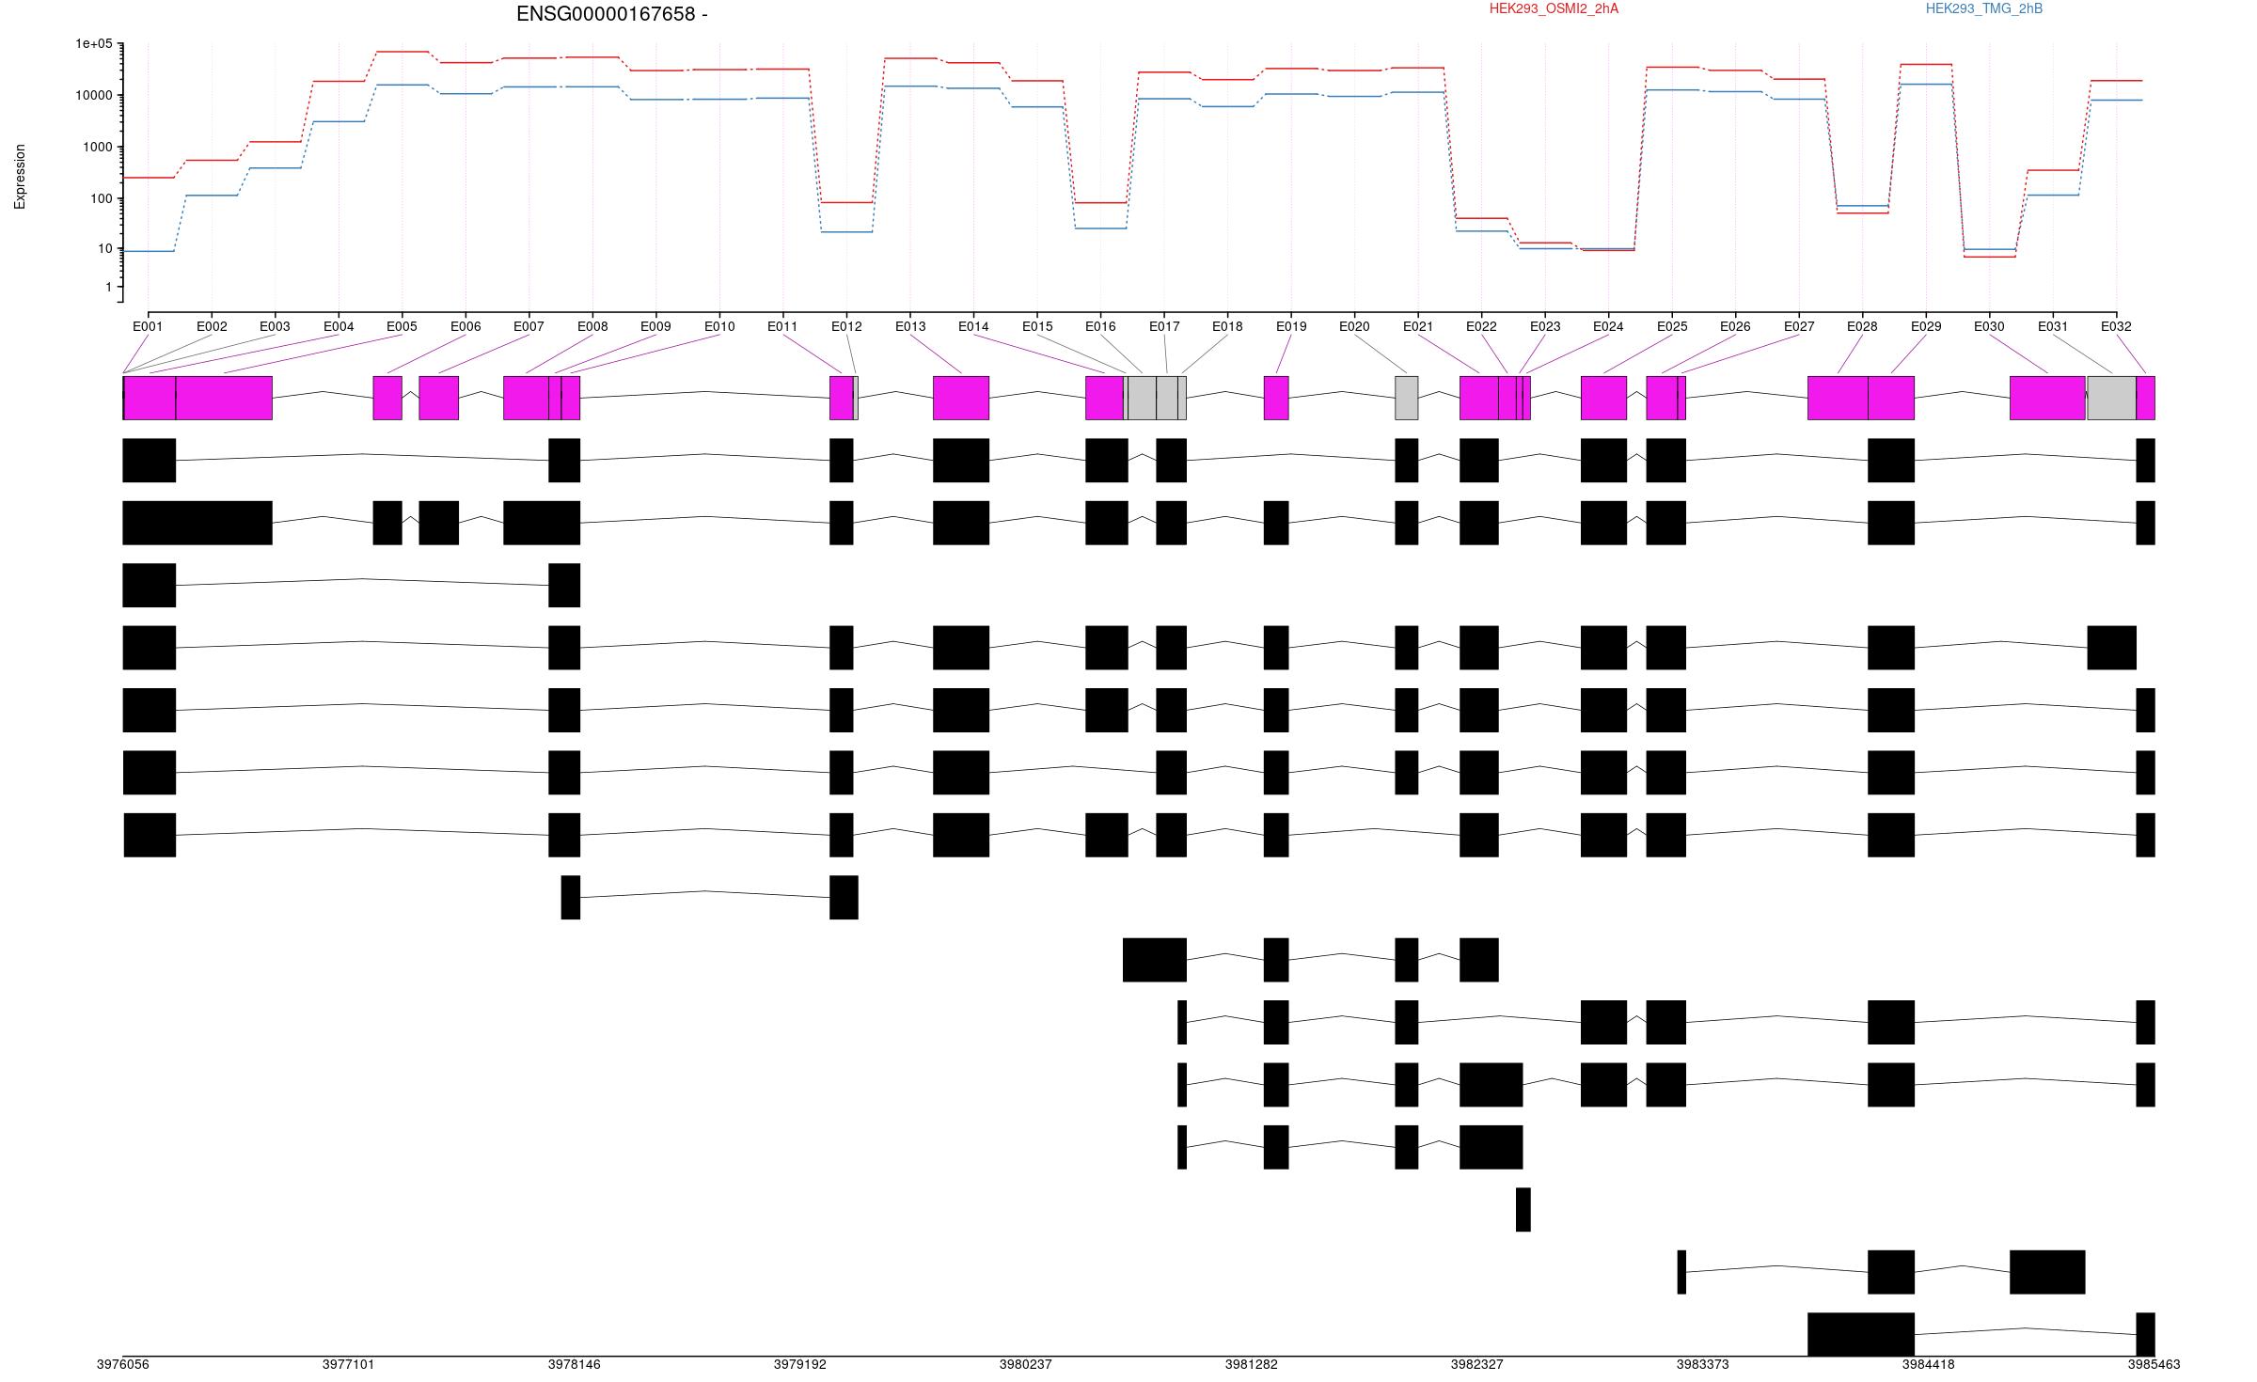The image size is (2257, 1382).
Task: Click exon label E016
Action: pyautogui.click(x=1100, y=326)
